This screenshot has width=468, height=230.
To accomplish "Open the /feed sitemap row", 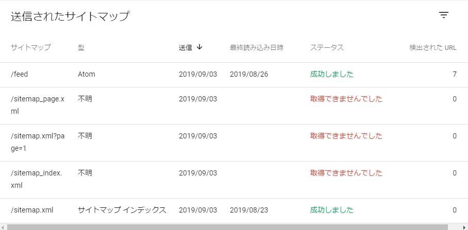I will pyautogui.click(x=234, y=75).
